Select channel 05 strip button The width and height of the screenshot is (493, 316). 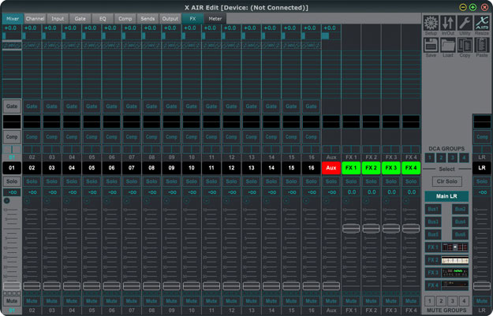pyautogui.click(x=92, y=168)
